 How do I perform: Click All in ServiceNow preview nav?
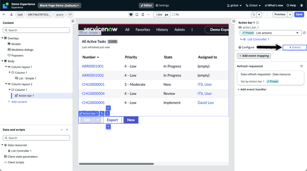pos(127,30)
